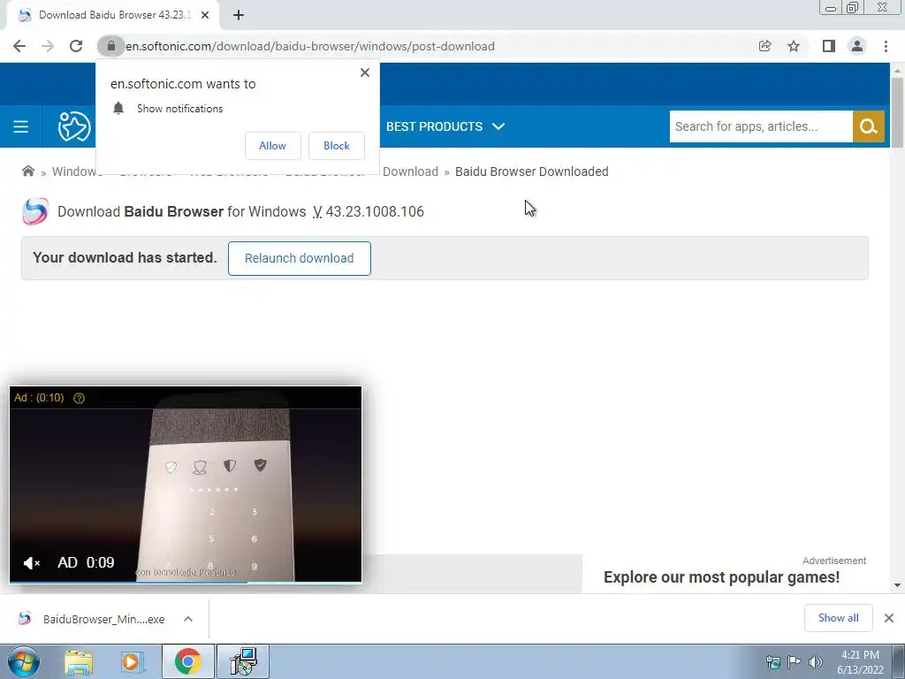Open the Action Center flag icon

(795, 662)
